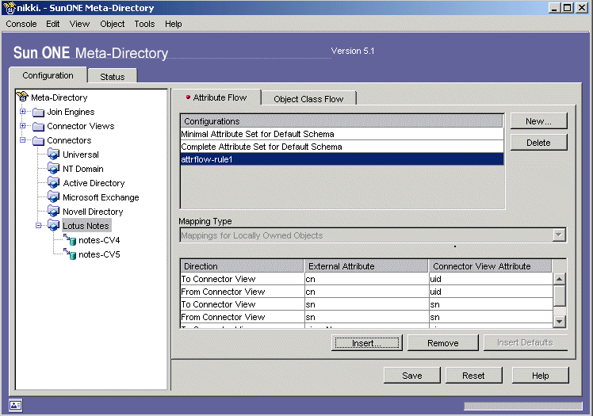Select Microsoft Exchange label in the tree
The width and height of the screenshot is (593, 416).
[101, 197]
